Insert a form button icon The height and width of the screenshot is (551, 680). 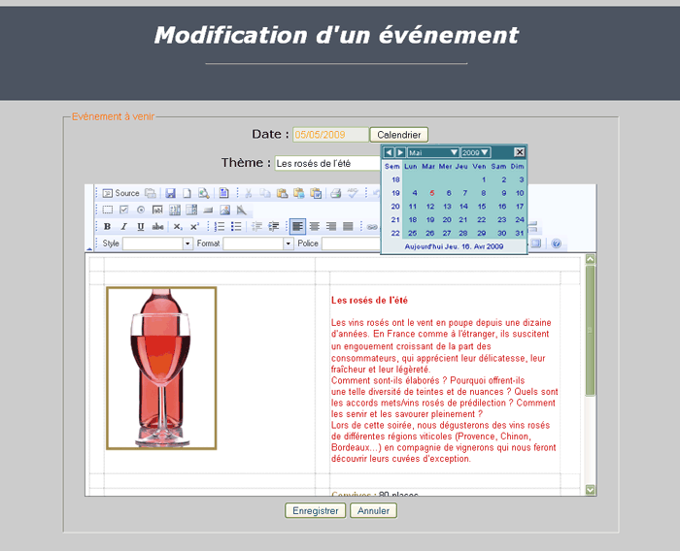(x=208, y=211)
